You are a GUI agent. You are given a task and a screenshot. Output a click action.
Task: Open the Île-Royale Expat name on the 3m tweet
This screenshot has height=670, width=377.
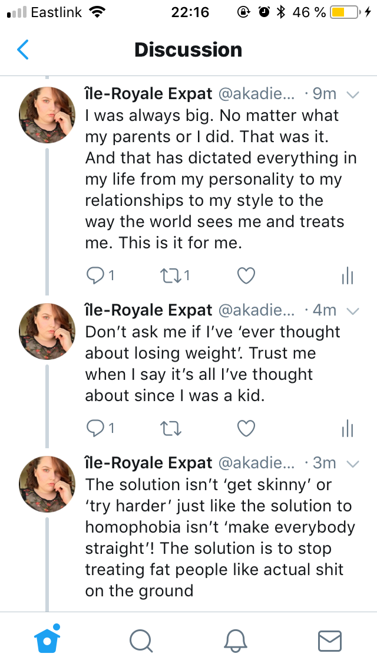(148, 463)
